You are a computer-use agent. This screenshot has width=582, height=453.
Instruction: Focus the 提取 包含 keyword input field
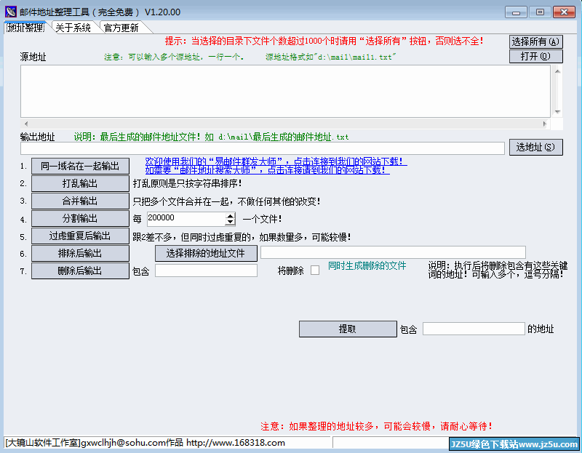point(474,329)
